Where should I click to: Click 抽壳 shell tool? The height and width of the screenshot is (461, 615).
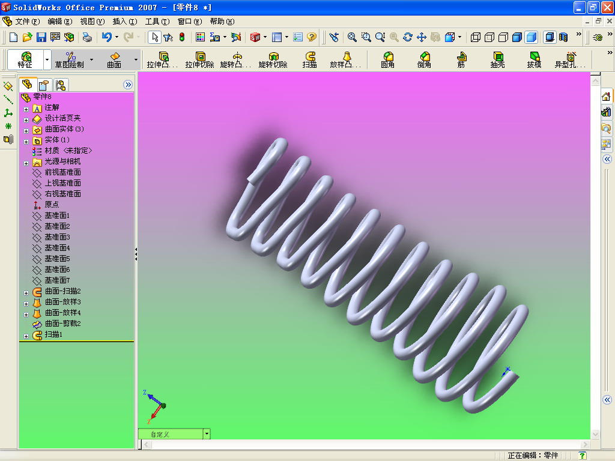[x=498, y=59]
